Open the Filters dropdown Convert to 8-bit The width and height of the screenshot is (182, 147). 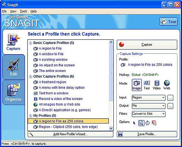coord(149,114)
